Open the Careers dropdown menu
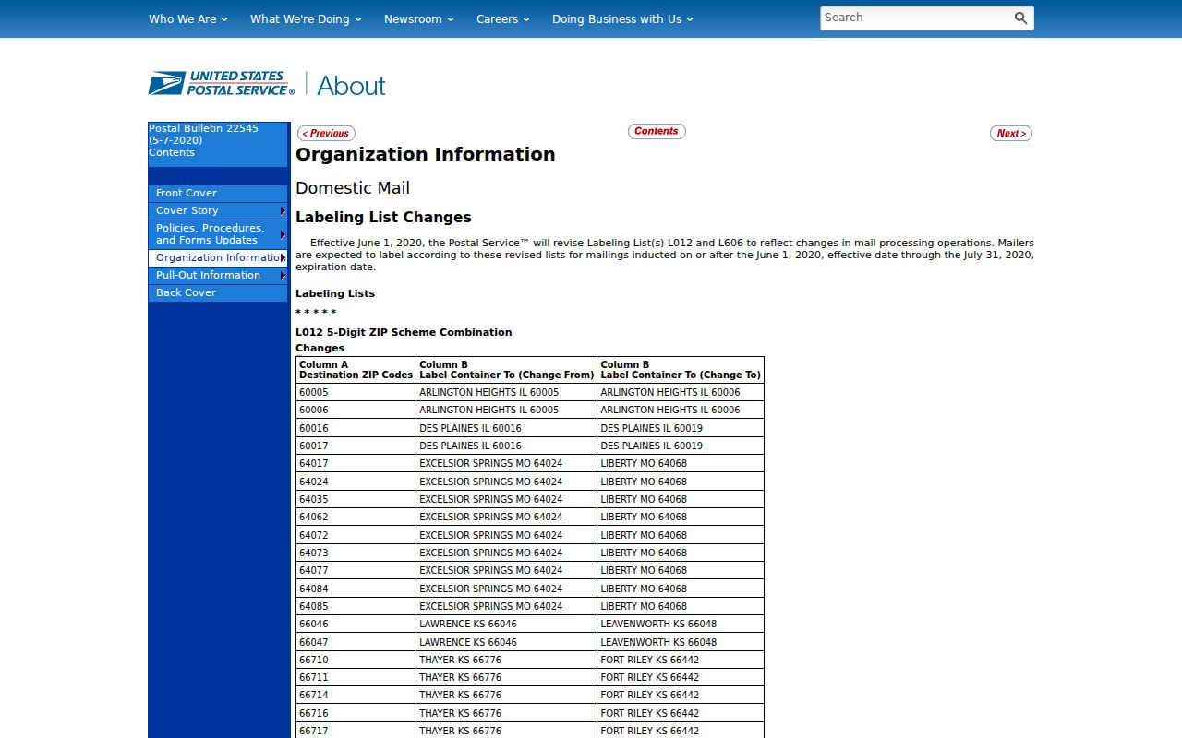The height and width of the screenshot is (738, 1182). pos(503,18)
